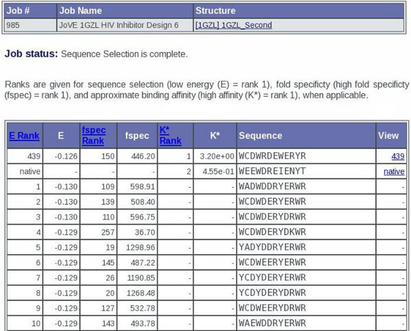
Task: Select sequence WCDWEERYERWR
Action: (x=272, y=262)
